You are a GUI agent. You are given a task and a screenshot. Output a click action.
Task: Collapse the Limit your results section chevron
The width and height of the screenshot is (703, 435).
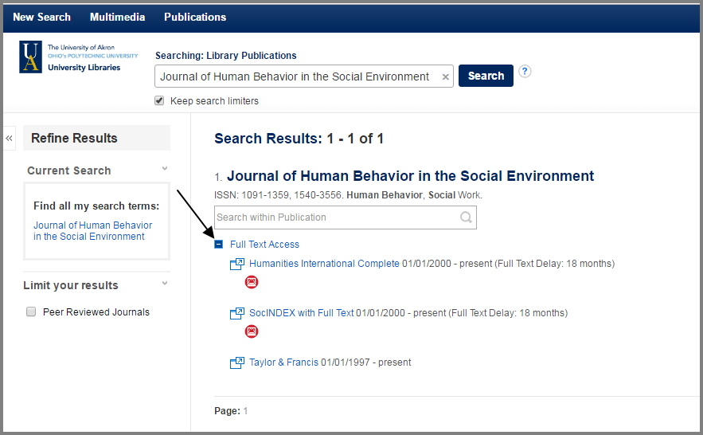(x=165, y=284)
